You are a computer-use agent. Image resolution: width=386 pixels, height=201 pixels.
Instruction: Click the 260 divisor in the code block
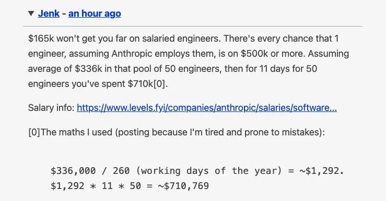pyautogui.click(x=121, y=171)
